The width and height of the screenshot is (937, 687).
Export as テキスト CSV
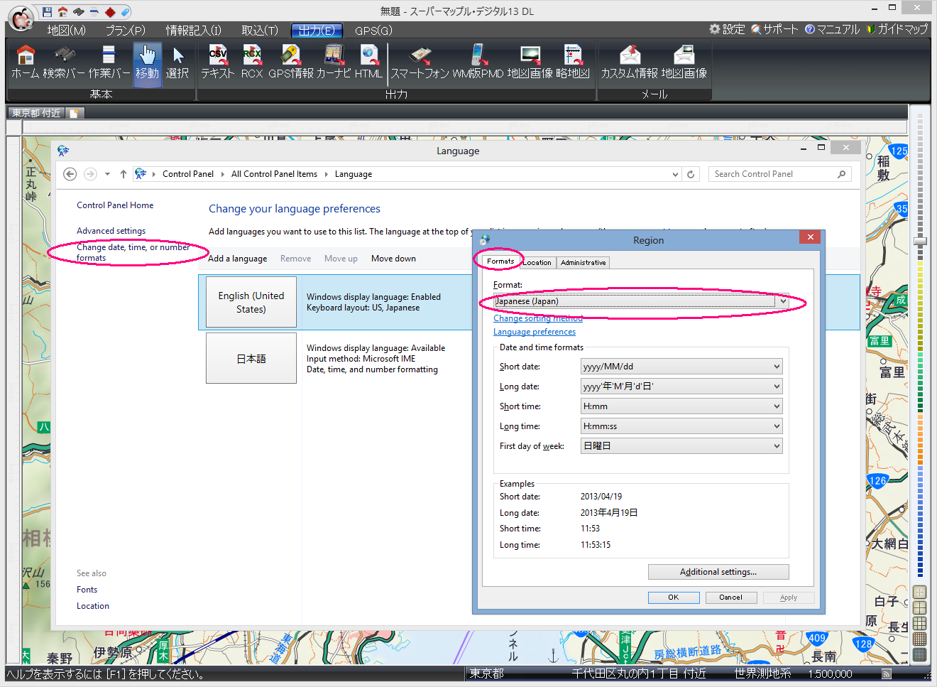[218, 62]
